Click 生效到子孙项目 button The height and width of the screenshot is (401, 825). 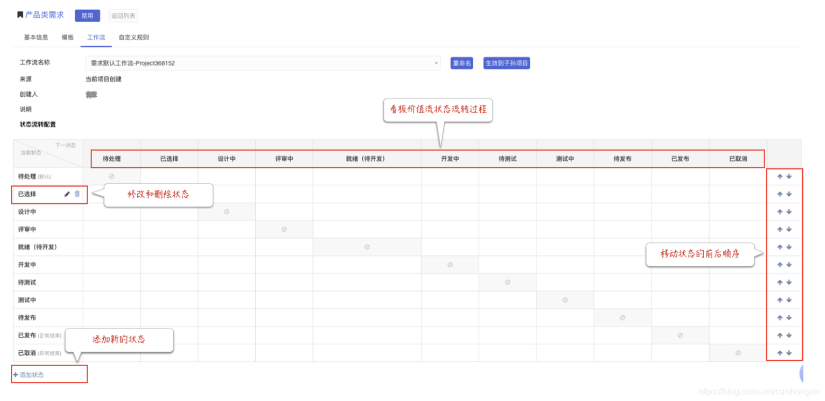[507, 63]
